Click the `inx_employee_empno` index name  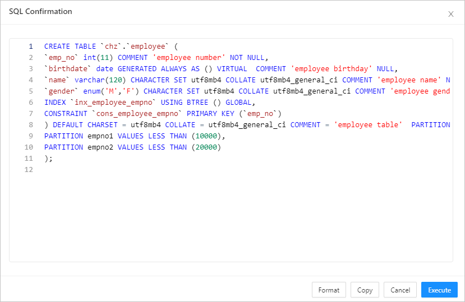[x=111, y=103]
